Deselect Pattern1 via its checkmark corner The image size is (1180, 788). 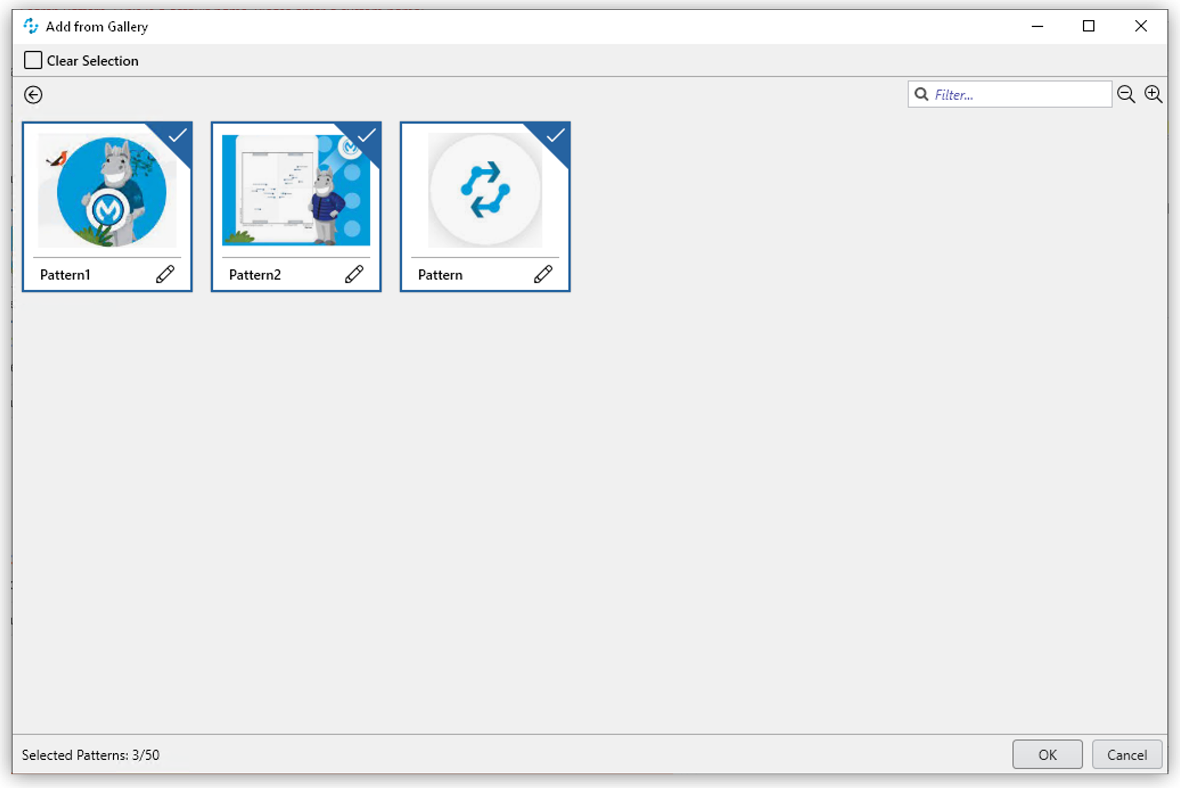tap(178, 136)
